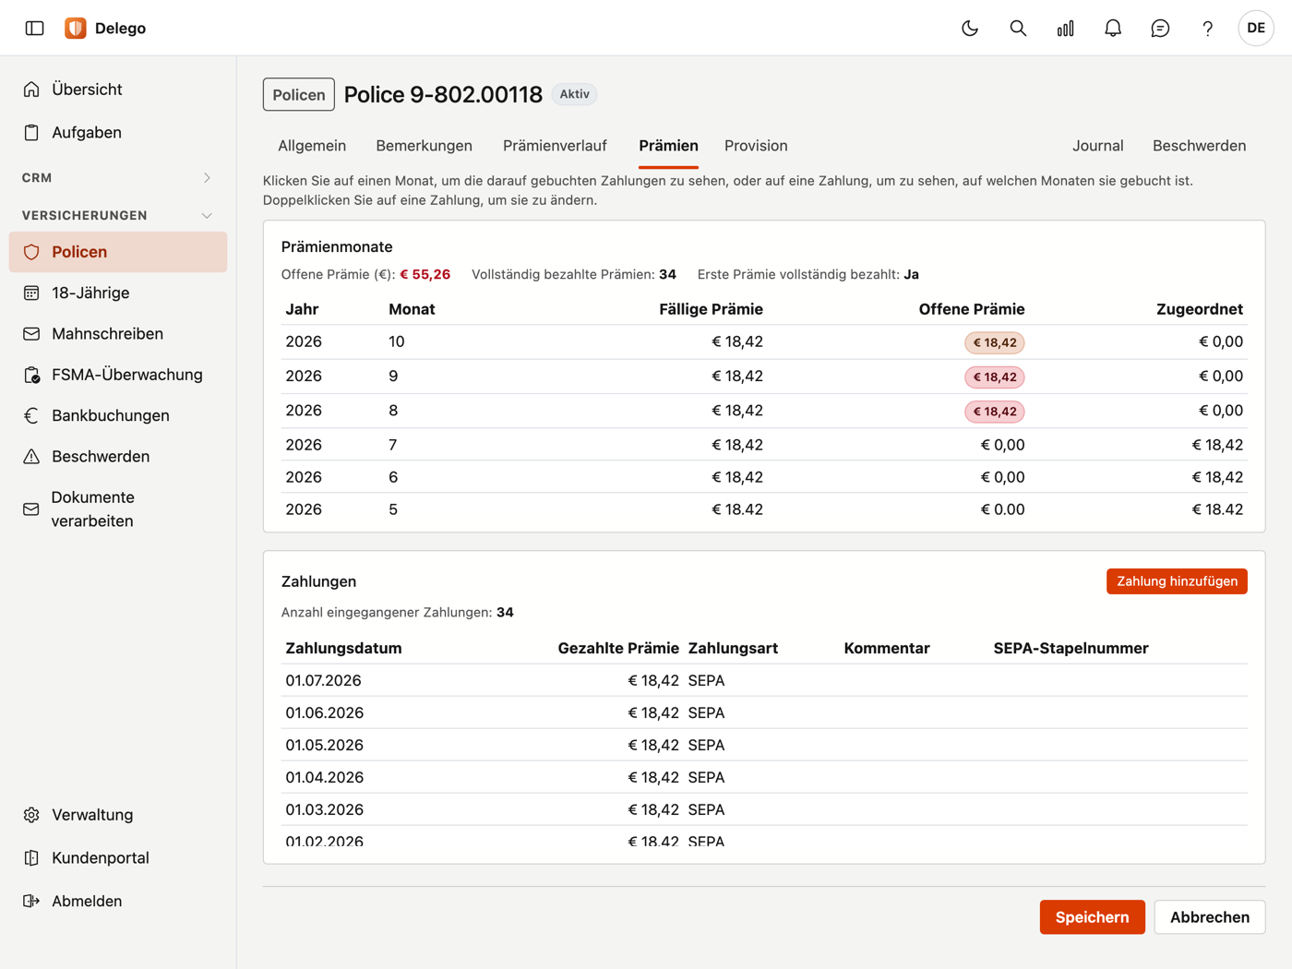This screenshot has width=1292, height=969.
Task: Click open premium badge for month 10
Action: click(x=994, y=342)
